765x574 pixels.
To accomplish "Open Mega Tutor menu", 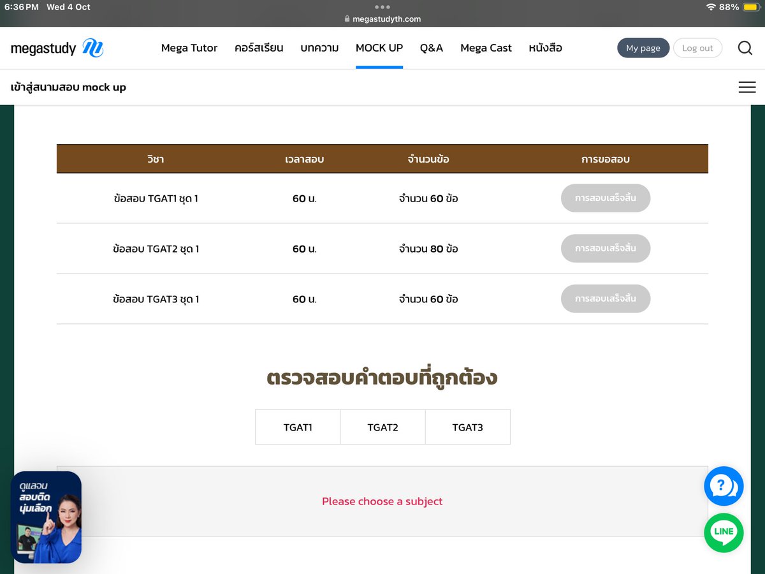I will pos(189,48).
